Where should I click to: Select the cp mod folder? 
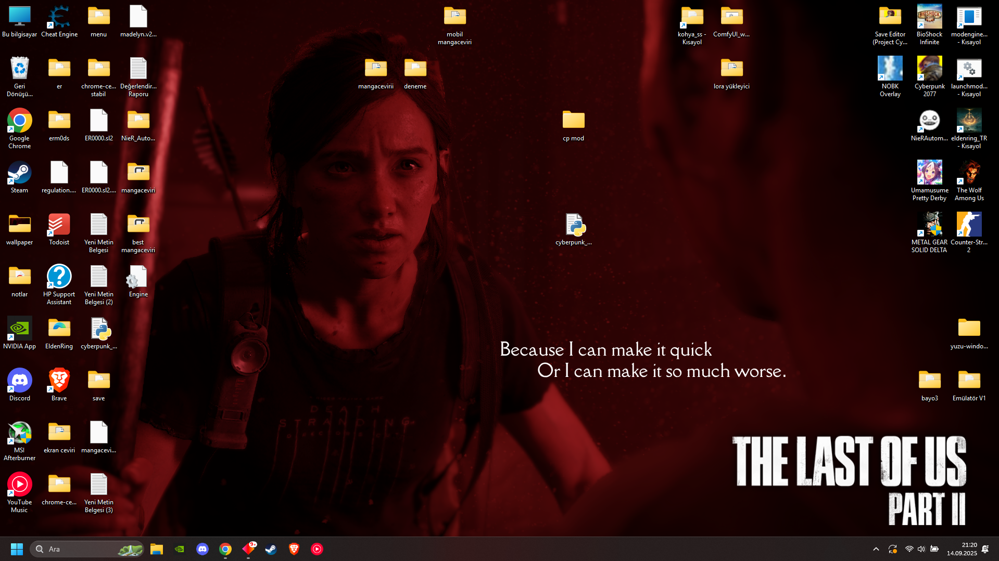574,125
